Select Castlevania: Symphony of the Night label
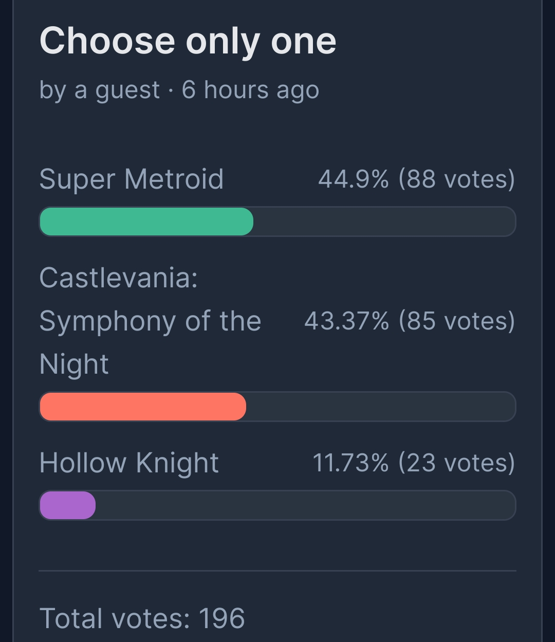Screen dimensions: 555x642 150,321
